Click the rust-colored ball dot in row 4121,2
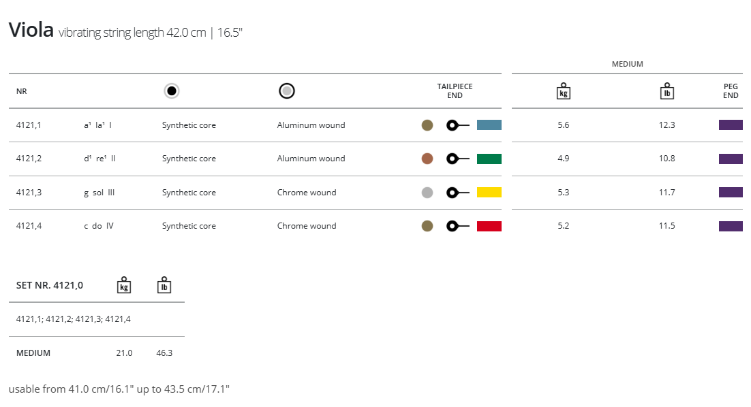 pos(427,159)
